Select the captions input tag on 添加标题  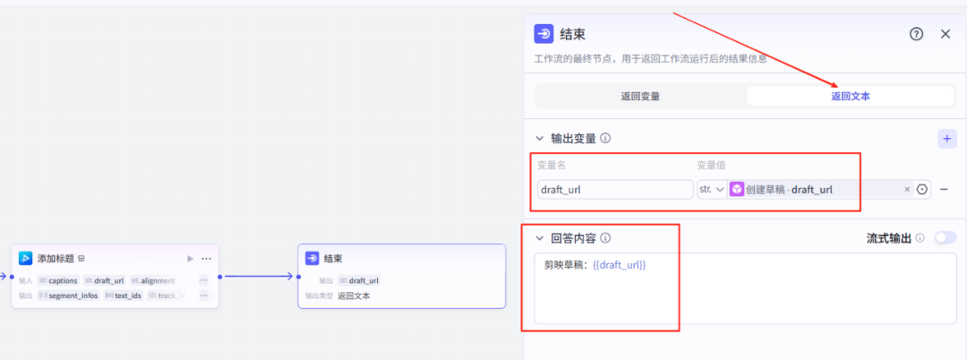coord(58,280)
